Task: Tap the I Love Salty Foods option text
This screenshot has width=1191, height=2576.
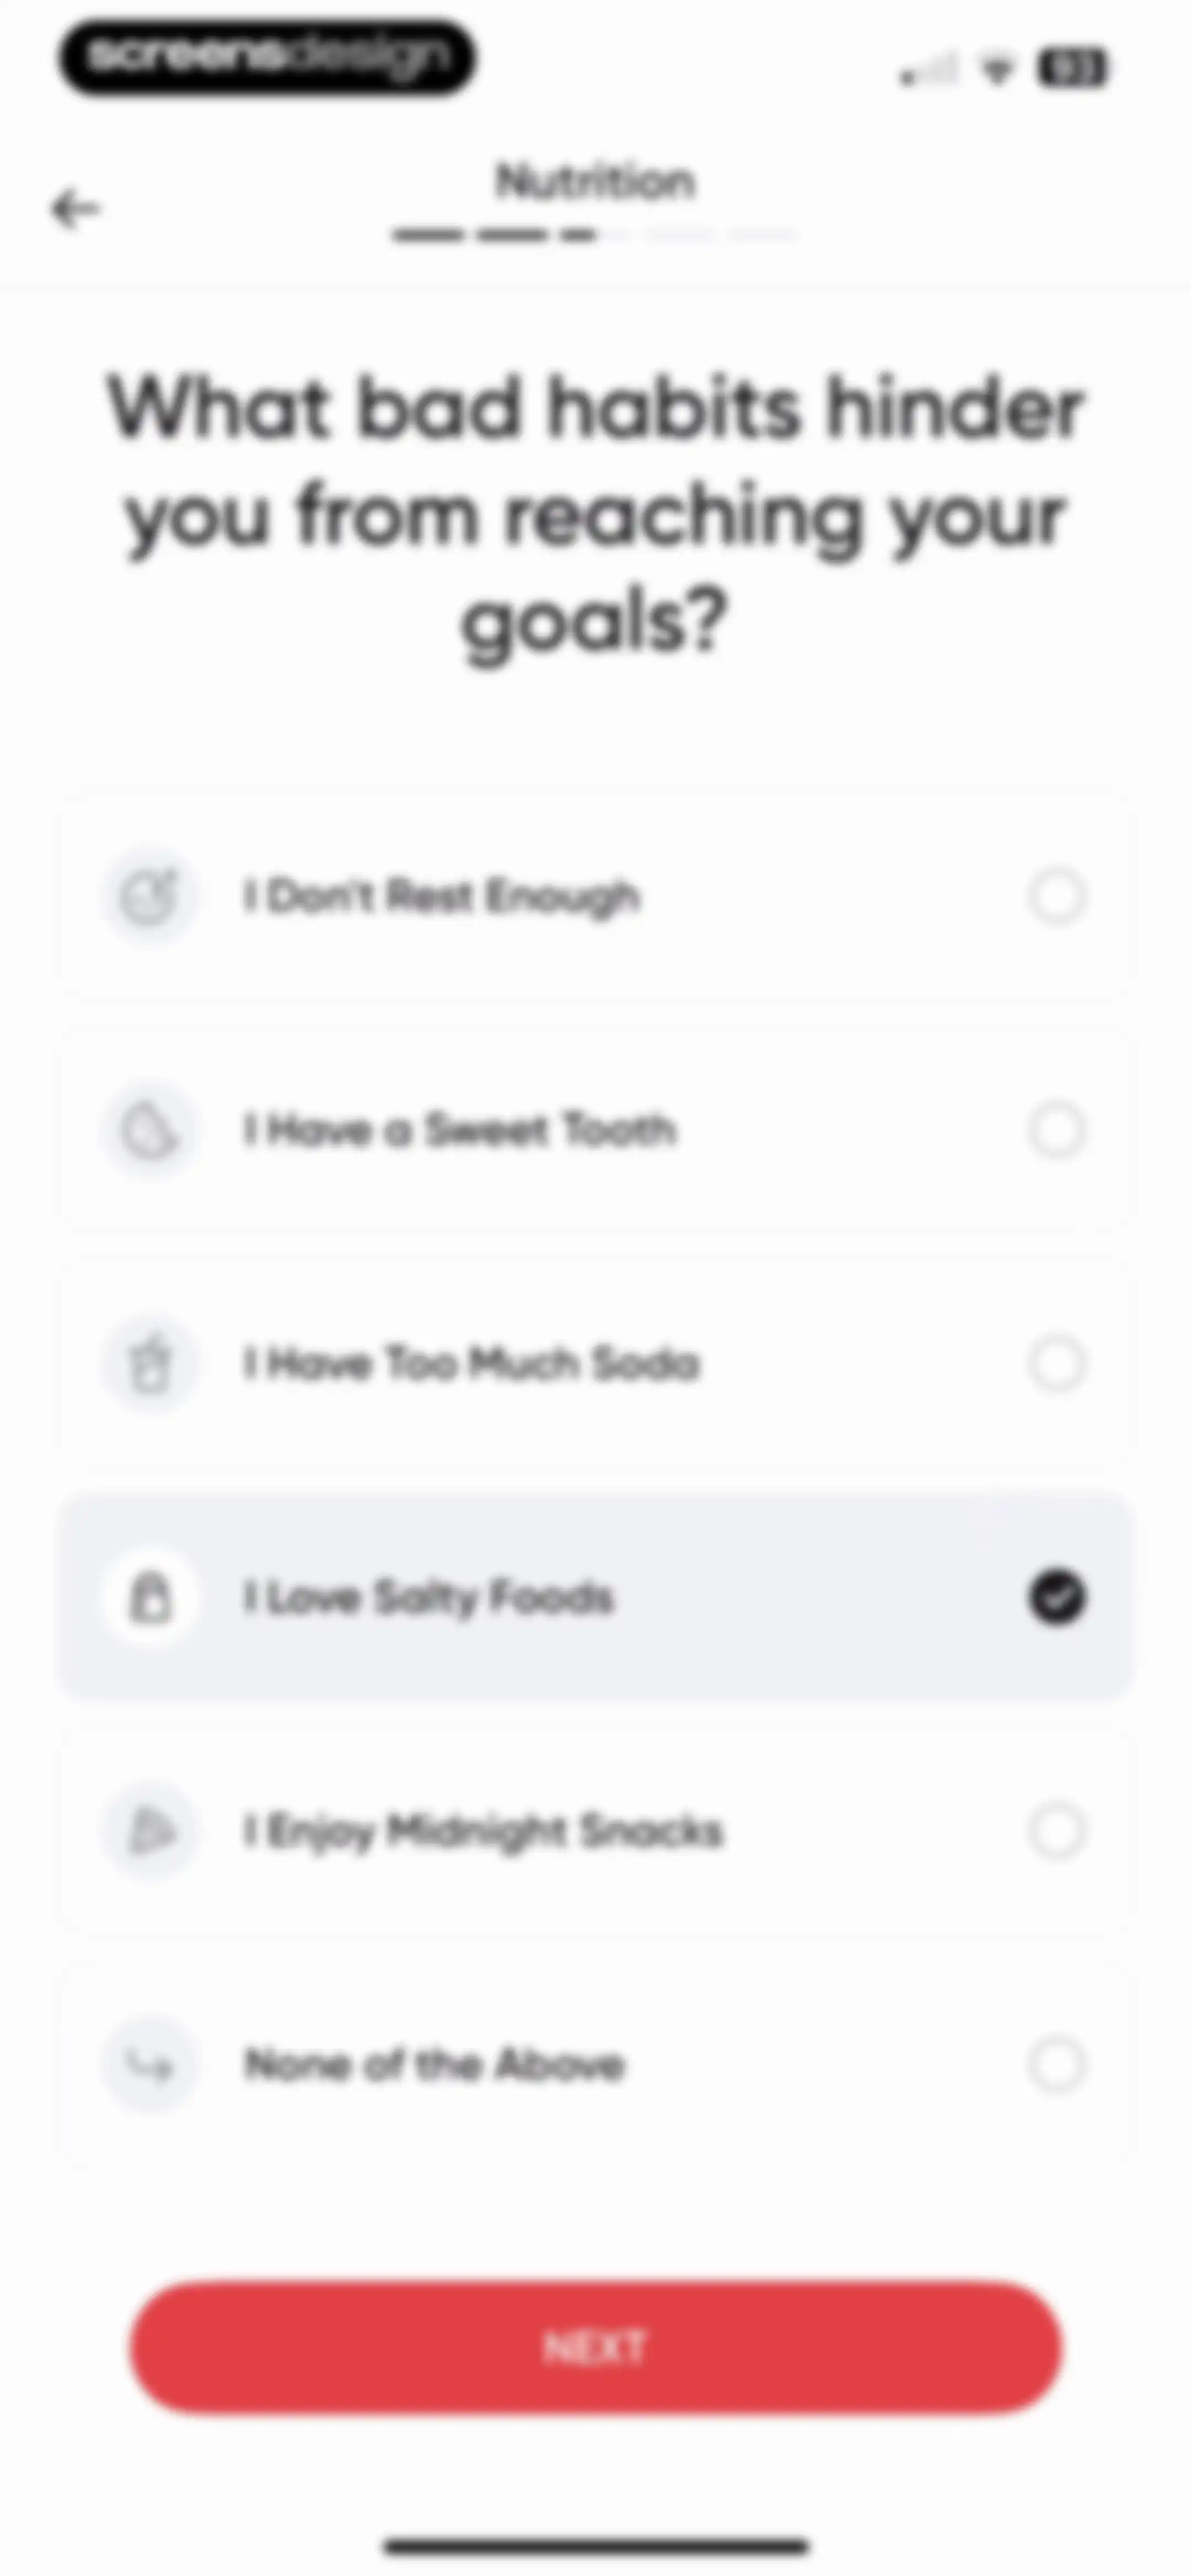Action: pos(428,1598)
